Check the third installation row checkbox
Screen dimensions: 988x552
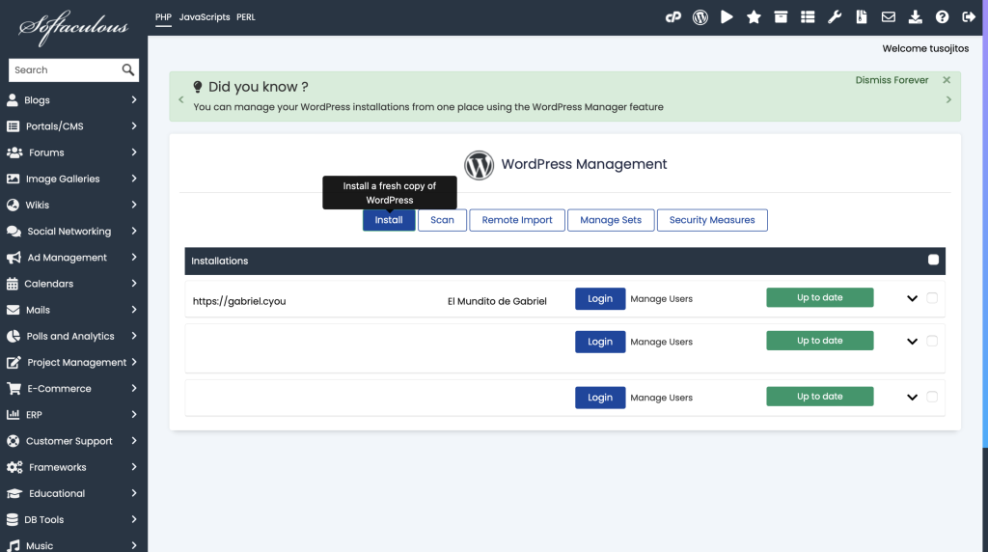932,397
